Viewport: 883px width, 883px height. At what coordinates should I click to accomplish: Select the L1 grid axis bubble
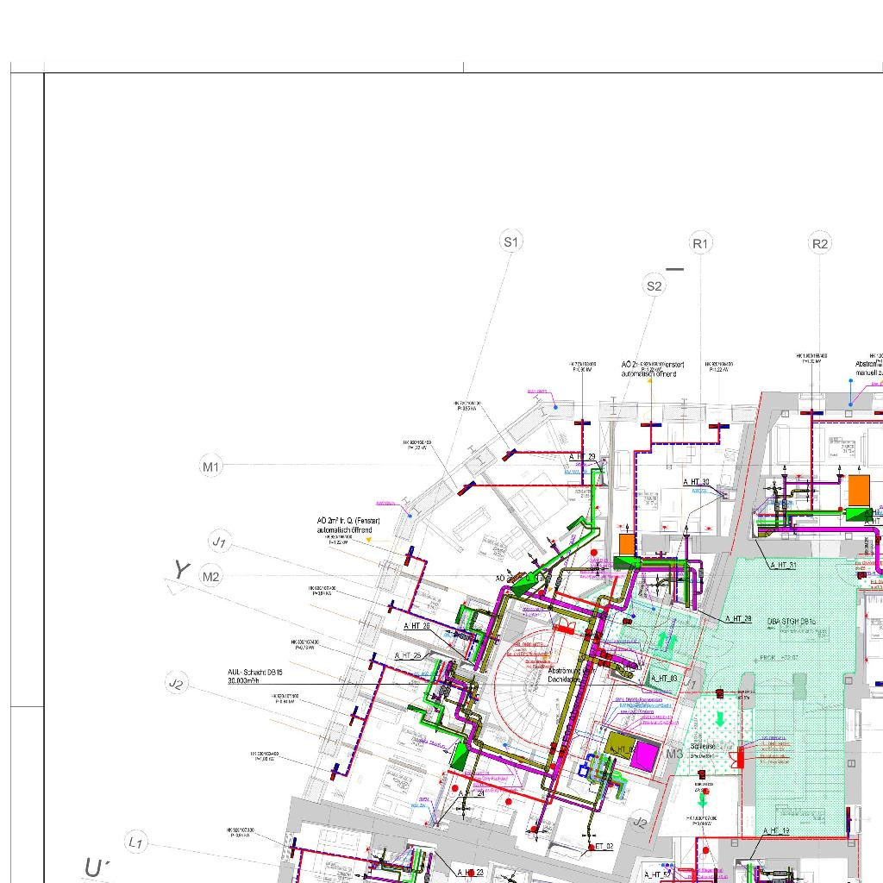tap(136, 842)
